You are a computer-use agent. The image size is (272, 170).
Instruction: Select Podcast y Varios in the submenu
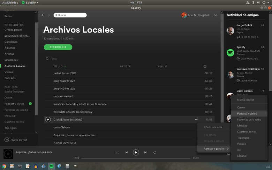(249, 113)
